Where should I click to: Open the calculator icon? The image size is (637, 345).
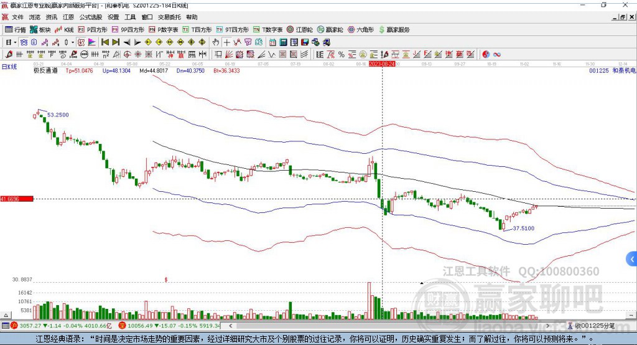click(283, 42)
